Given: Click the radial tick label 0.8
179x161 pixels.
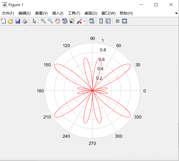Looking at the screenshot, I should (103, 50).
